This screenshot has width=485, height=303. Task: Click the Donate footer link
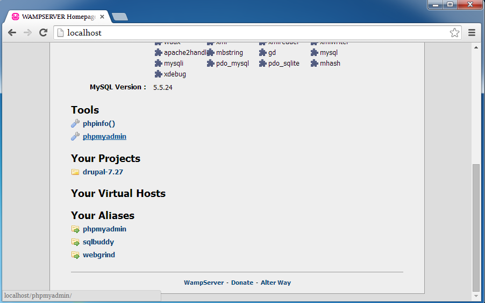pyautogui.click(x=242, y=283)
